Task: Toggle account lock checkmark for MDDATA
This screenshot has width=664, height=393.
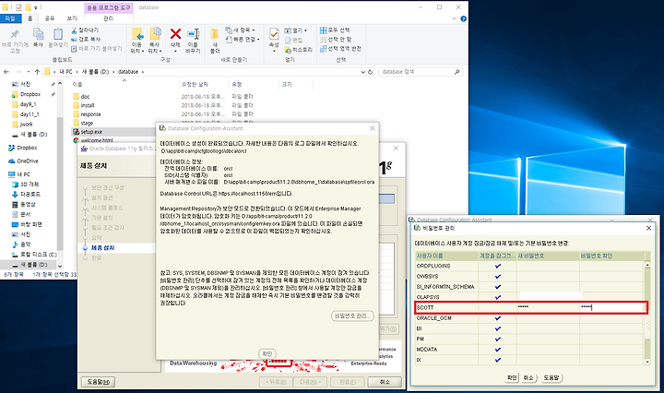Action: click(498, 350)
